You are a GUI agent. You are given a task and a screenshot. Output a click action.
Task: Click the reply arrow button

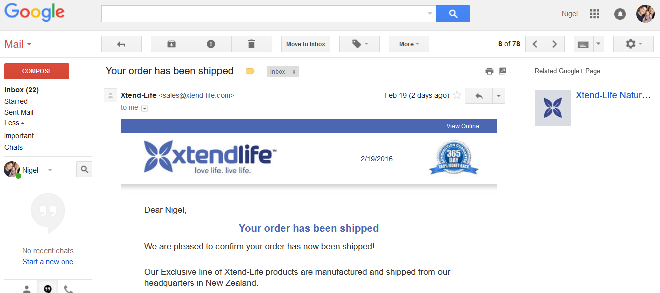tap(479, 96)
